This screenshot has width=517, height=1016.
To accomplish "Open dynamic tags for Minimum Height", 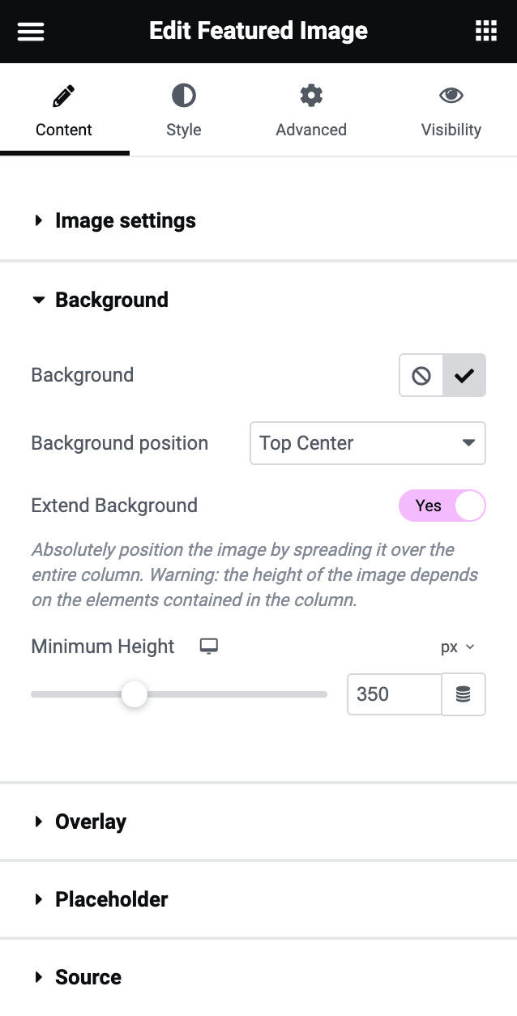I will click(x=464, y=694).
